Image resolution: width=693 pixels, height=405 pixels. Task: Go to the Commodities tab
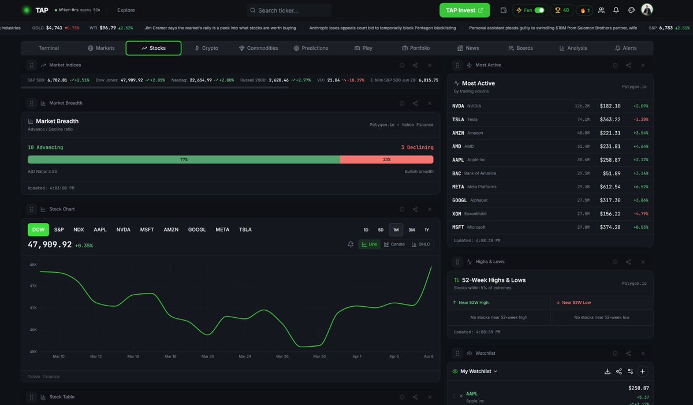click(x=258, y=48)
